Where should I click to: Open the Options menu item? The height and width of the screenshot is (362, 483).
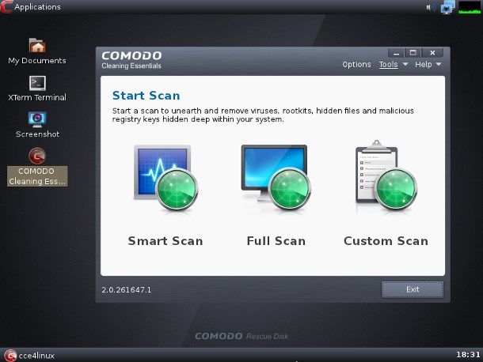(x=356, y=64)
